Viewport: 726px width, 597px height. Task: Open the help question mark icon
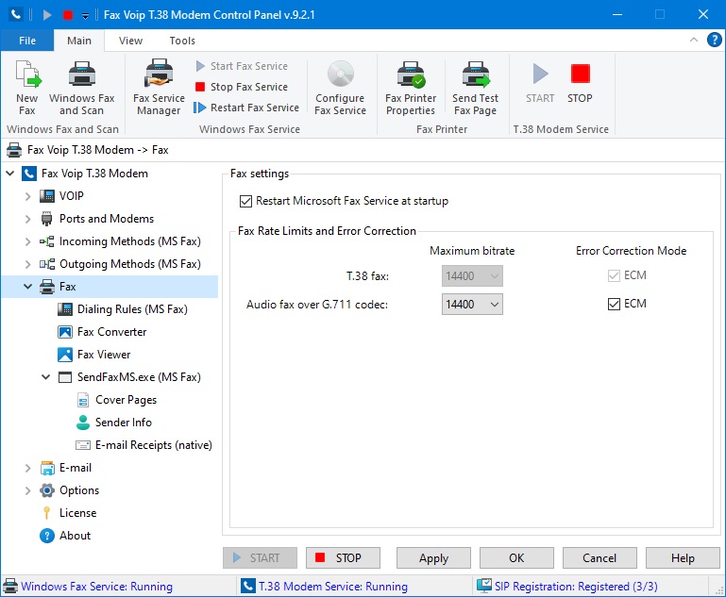(x=714, y=40)
